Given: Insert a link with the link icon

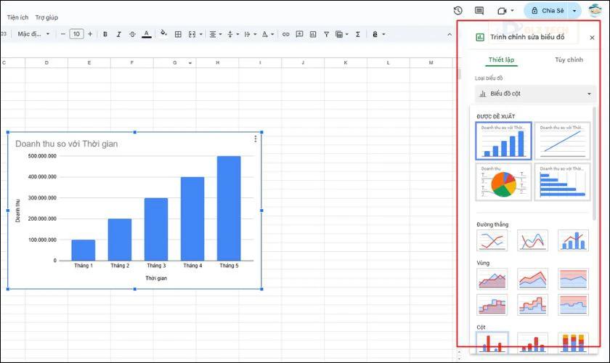Looking at the screenshot, I should pyautogui.click(x=286, y=34).
